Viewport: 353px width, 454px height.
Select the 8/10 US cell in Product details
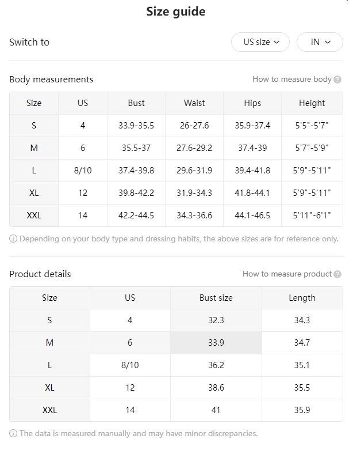pyautogui.click(x=130, y=365)
